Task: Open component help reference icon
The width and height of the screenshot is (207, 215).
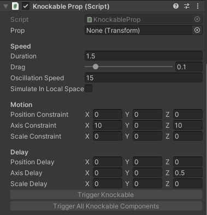Action: pos(176,7)
